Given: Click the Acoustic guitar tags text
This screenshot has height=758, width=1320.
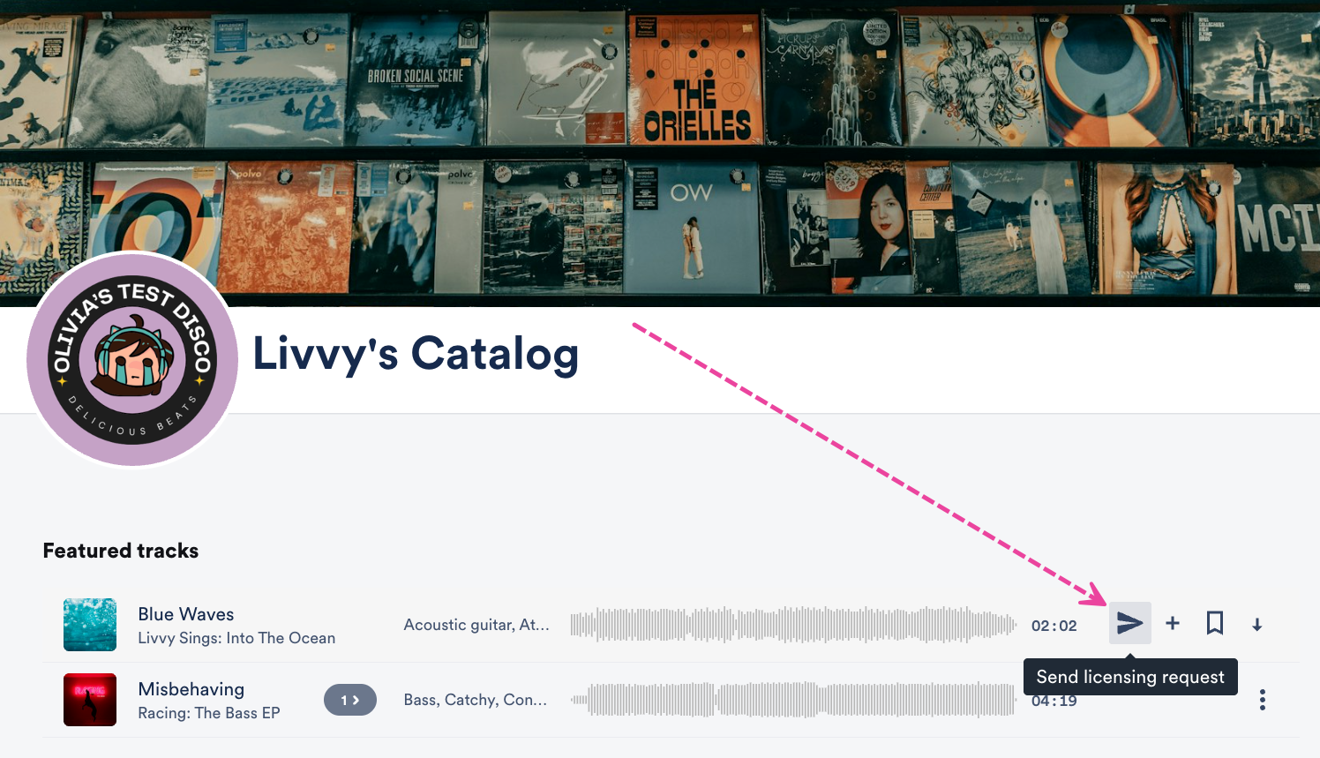Looking at the screenshot, I should [x=476, y=625].
